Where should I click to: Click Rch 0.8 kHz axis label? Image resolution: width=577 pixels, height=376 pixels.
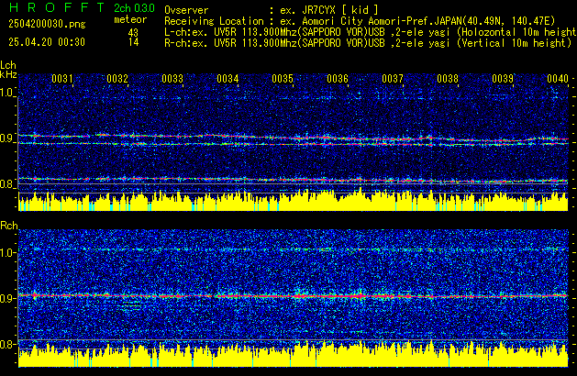pyautogui.click(x=7, y=344)
